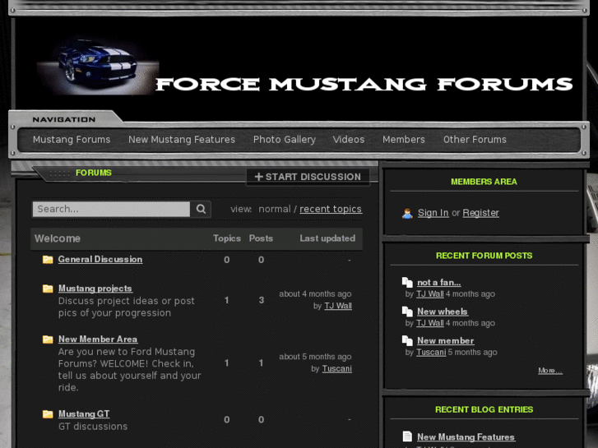This screenshot has width=598, height=448.
Task: Click the Start Discussion button
Action: click(x=308, y=177)
